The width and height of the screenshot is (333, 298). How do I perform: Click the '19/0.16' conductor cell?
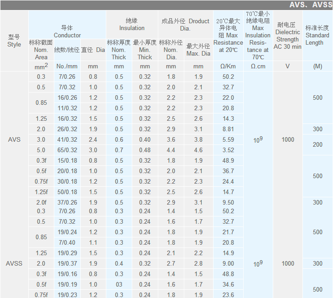point(67,274)
